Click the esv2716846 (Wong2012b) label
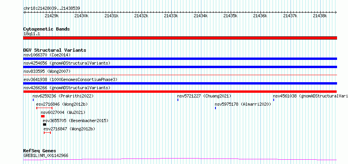Viewport: 348px width, 164px height. coord(62,104)
